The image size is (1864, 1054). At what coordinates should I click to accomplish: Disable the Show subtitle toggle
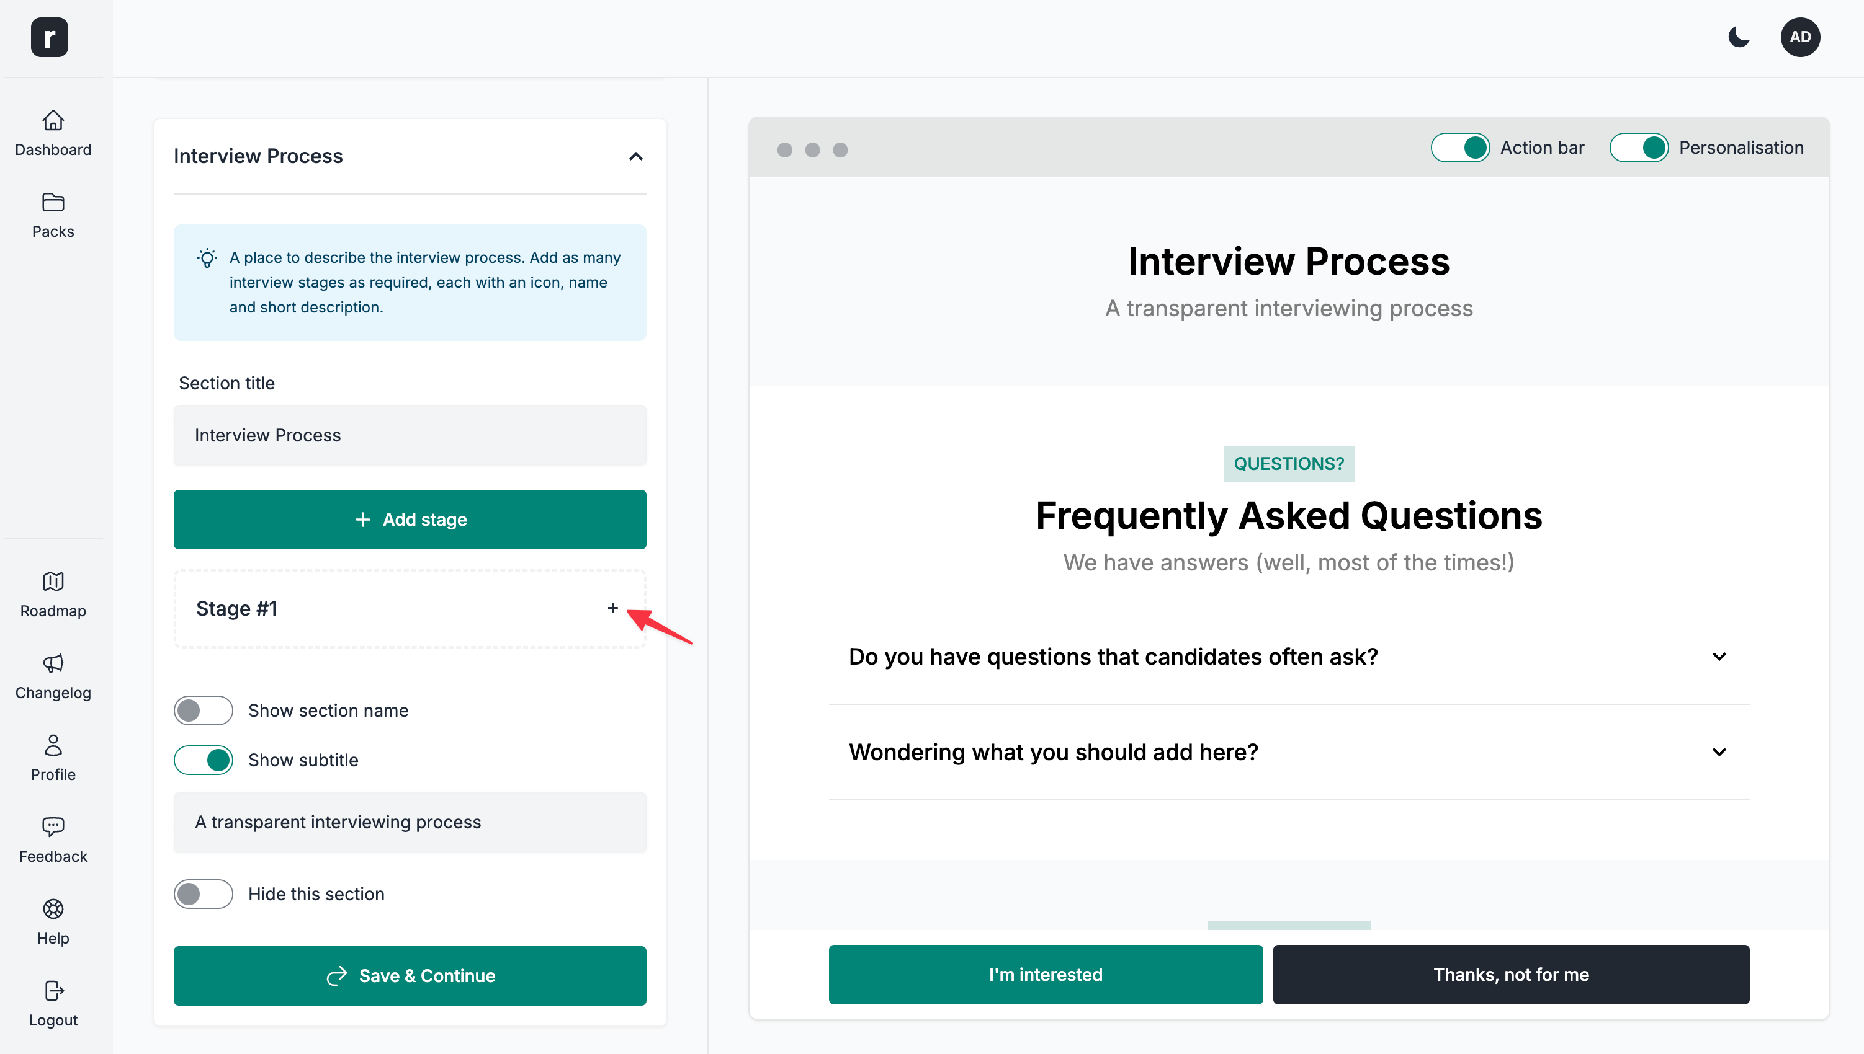point(203,760)
